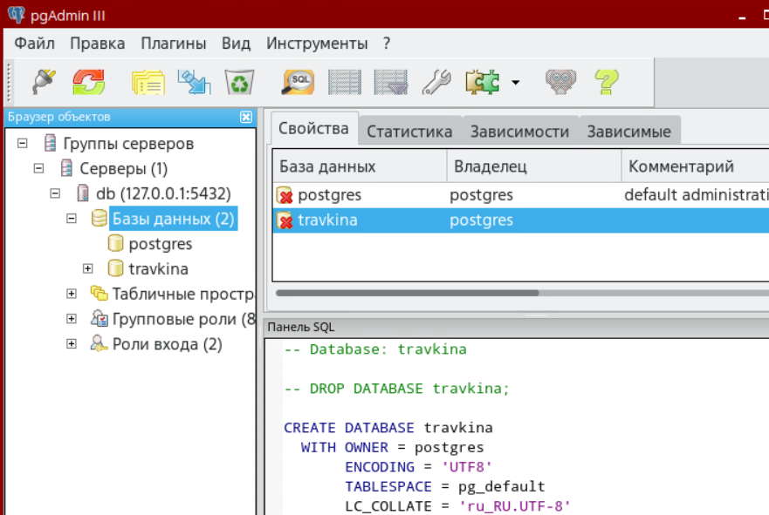Viewport: 769px width, 515px height.
Task: Expand the Табличные пространства node
Action: (x=72, y=294)
